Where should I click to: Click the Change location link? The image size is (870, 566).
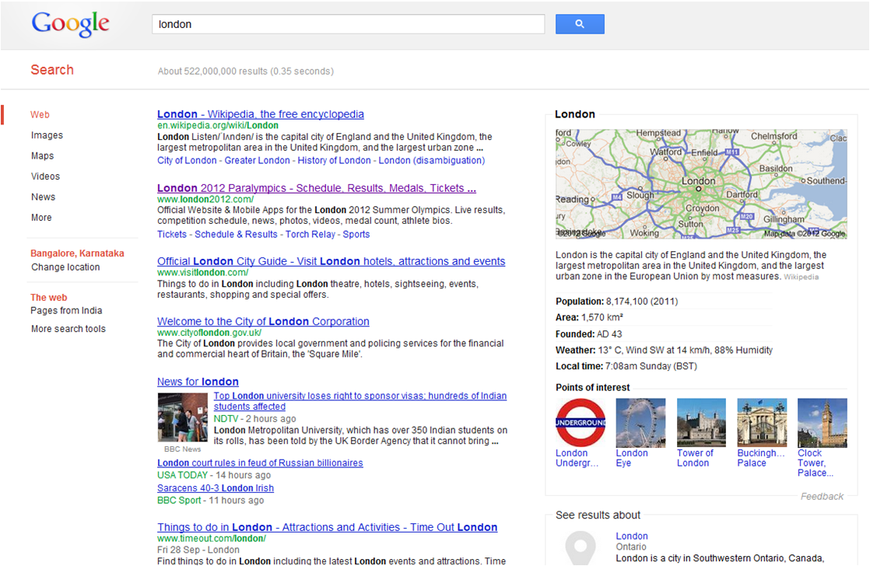pos(65,267)
